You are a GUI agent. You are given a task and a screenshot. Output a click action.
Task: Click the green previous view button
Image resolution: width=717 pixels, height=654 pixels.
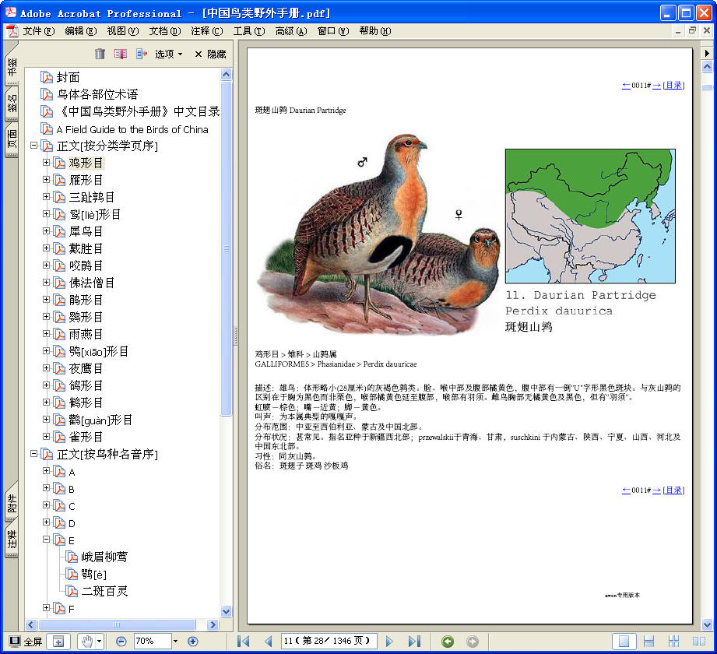(448, 642)
